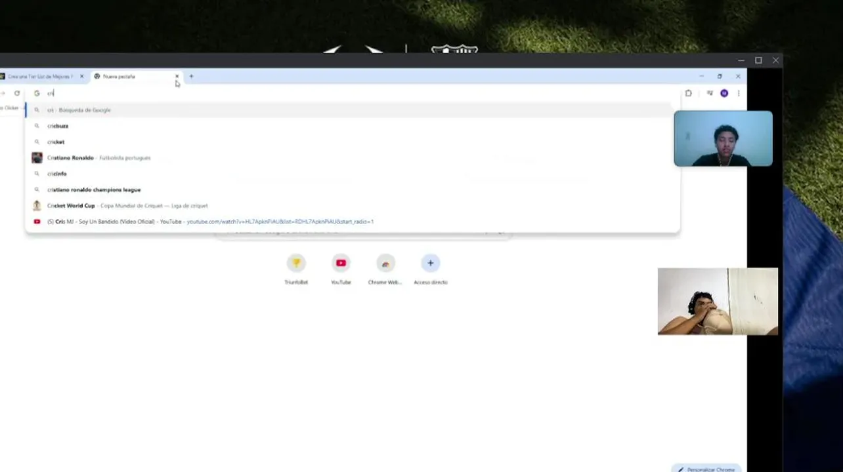Minimize the outer dark-titled window
843x472 pixels.
pos(741,60)
